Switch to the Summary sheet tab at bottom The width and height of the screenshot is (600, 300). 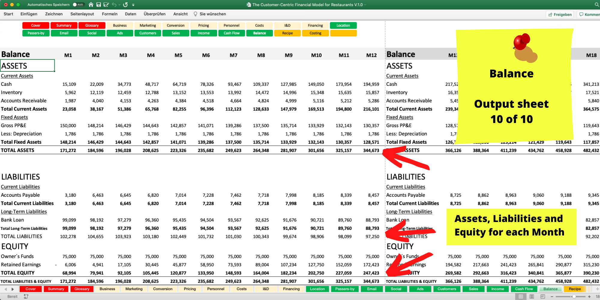pos(56,289)
